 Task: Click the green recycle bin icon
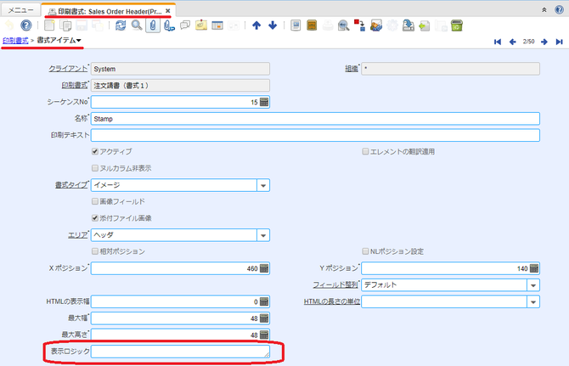pyautogui.click(x=457, y=25)
